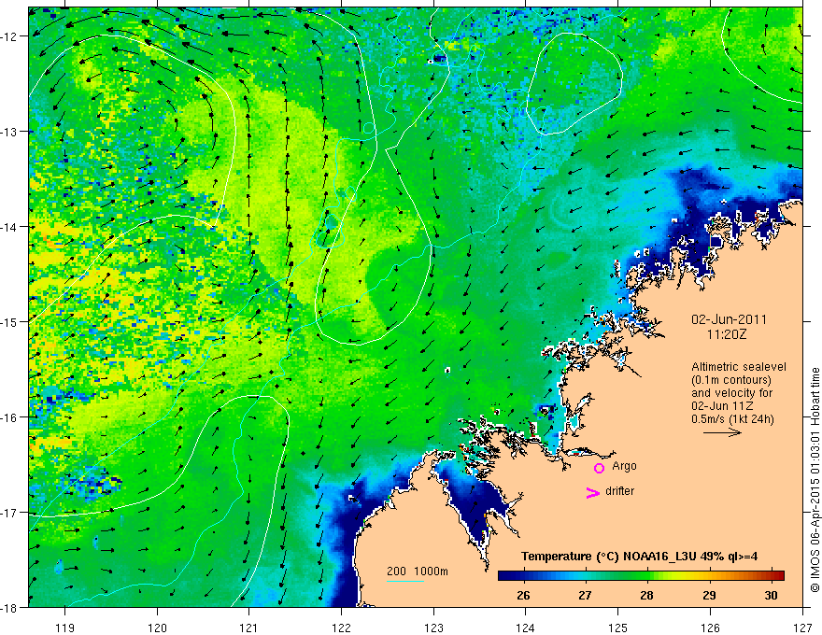Viewport: 822px width, 635px height.
Task: Click longitude axis label 121
Action: point(249,628)
